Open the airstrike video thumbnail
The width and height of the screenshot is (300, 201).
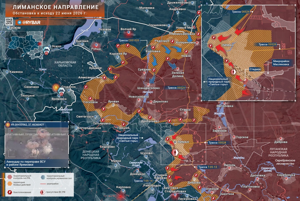tap(36, 144)
